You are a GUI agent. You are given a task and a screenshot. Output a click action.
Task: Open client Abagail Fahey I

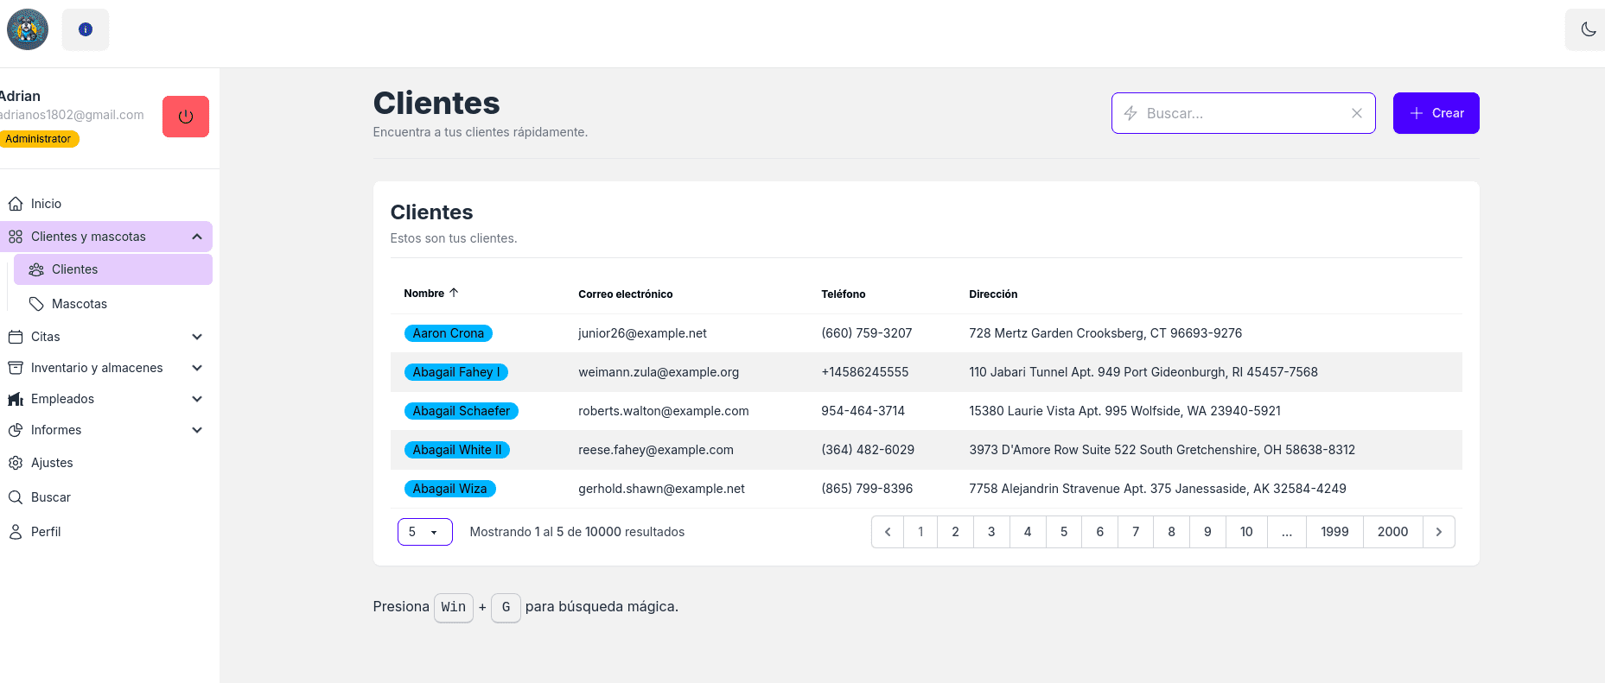(x=456, y=372)
